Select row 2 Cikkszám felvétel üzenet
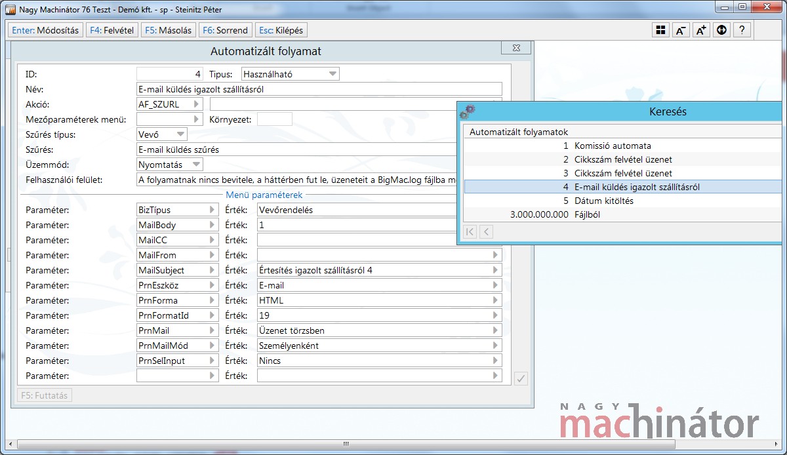This screenshot has height=455, width=787. coord(623,159)
